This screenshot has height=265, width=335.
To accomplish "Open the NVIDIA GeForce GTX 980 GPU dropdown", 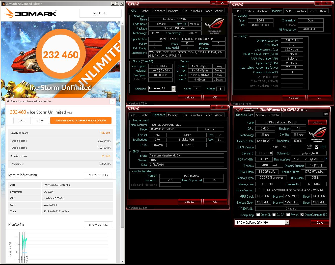I will click(287, 222).
